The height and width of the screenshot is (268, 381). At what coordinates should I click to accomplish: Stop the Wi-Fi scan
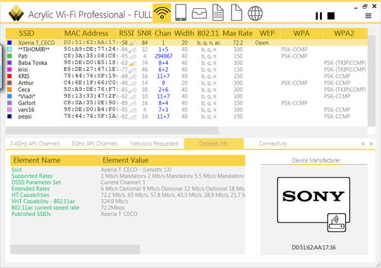[x=331, y=16]
